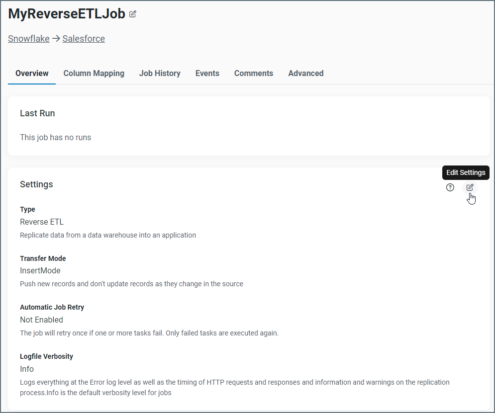
Task: Click the arrow between Snowflake and Salesforce
Action: point(56,38)
